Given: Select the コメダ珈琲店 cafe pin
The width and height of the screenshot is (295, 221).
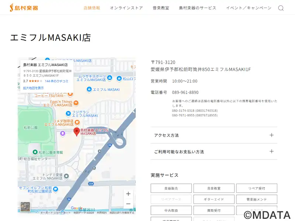Looking at the screenshot, I should (x=77, y=123).
